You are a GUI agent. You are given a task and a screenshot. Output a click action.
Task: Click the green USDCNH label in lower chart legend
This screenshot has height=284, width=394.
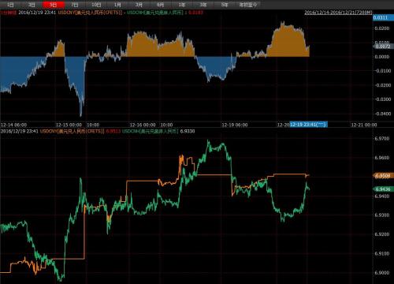151,131
